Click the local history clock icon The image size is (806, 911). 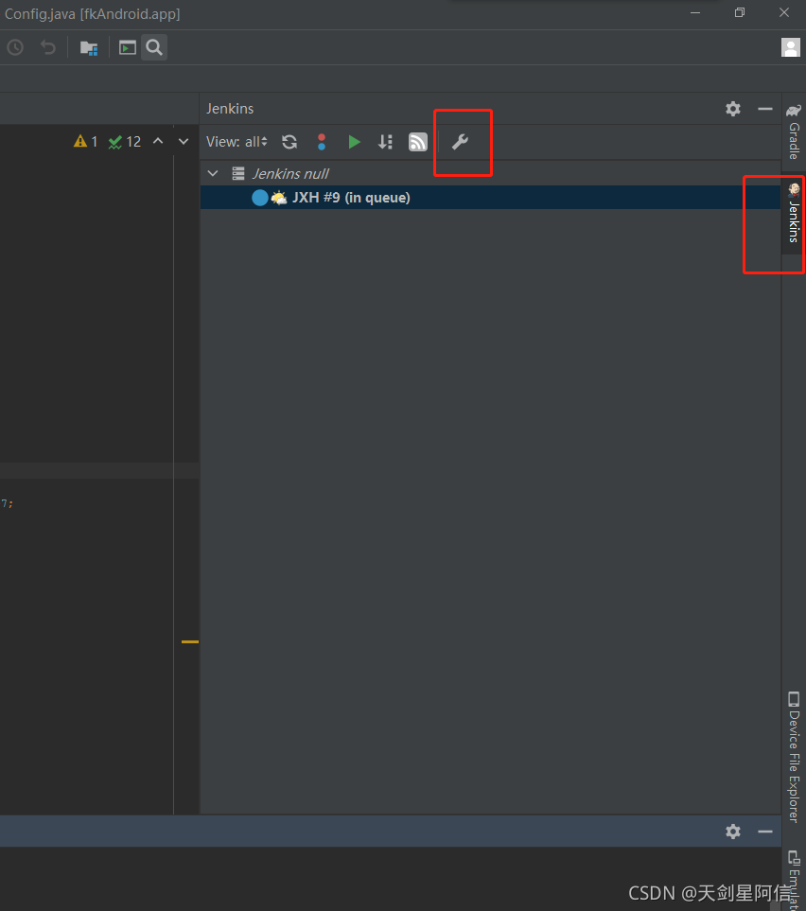click(15, 47)
